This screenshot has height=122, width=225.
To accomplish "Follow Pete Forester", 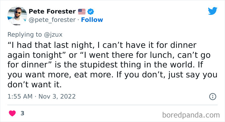I will point(92,20).
